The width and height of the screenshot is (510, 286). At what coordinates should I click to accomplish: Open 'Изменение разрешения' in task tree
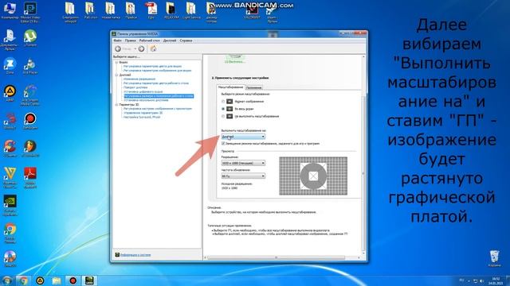tap(139, 79)
